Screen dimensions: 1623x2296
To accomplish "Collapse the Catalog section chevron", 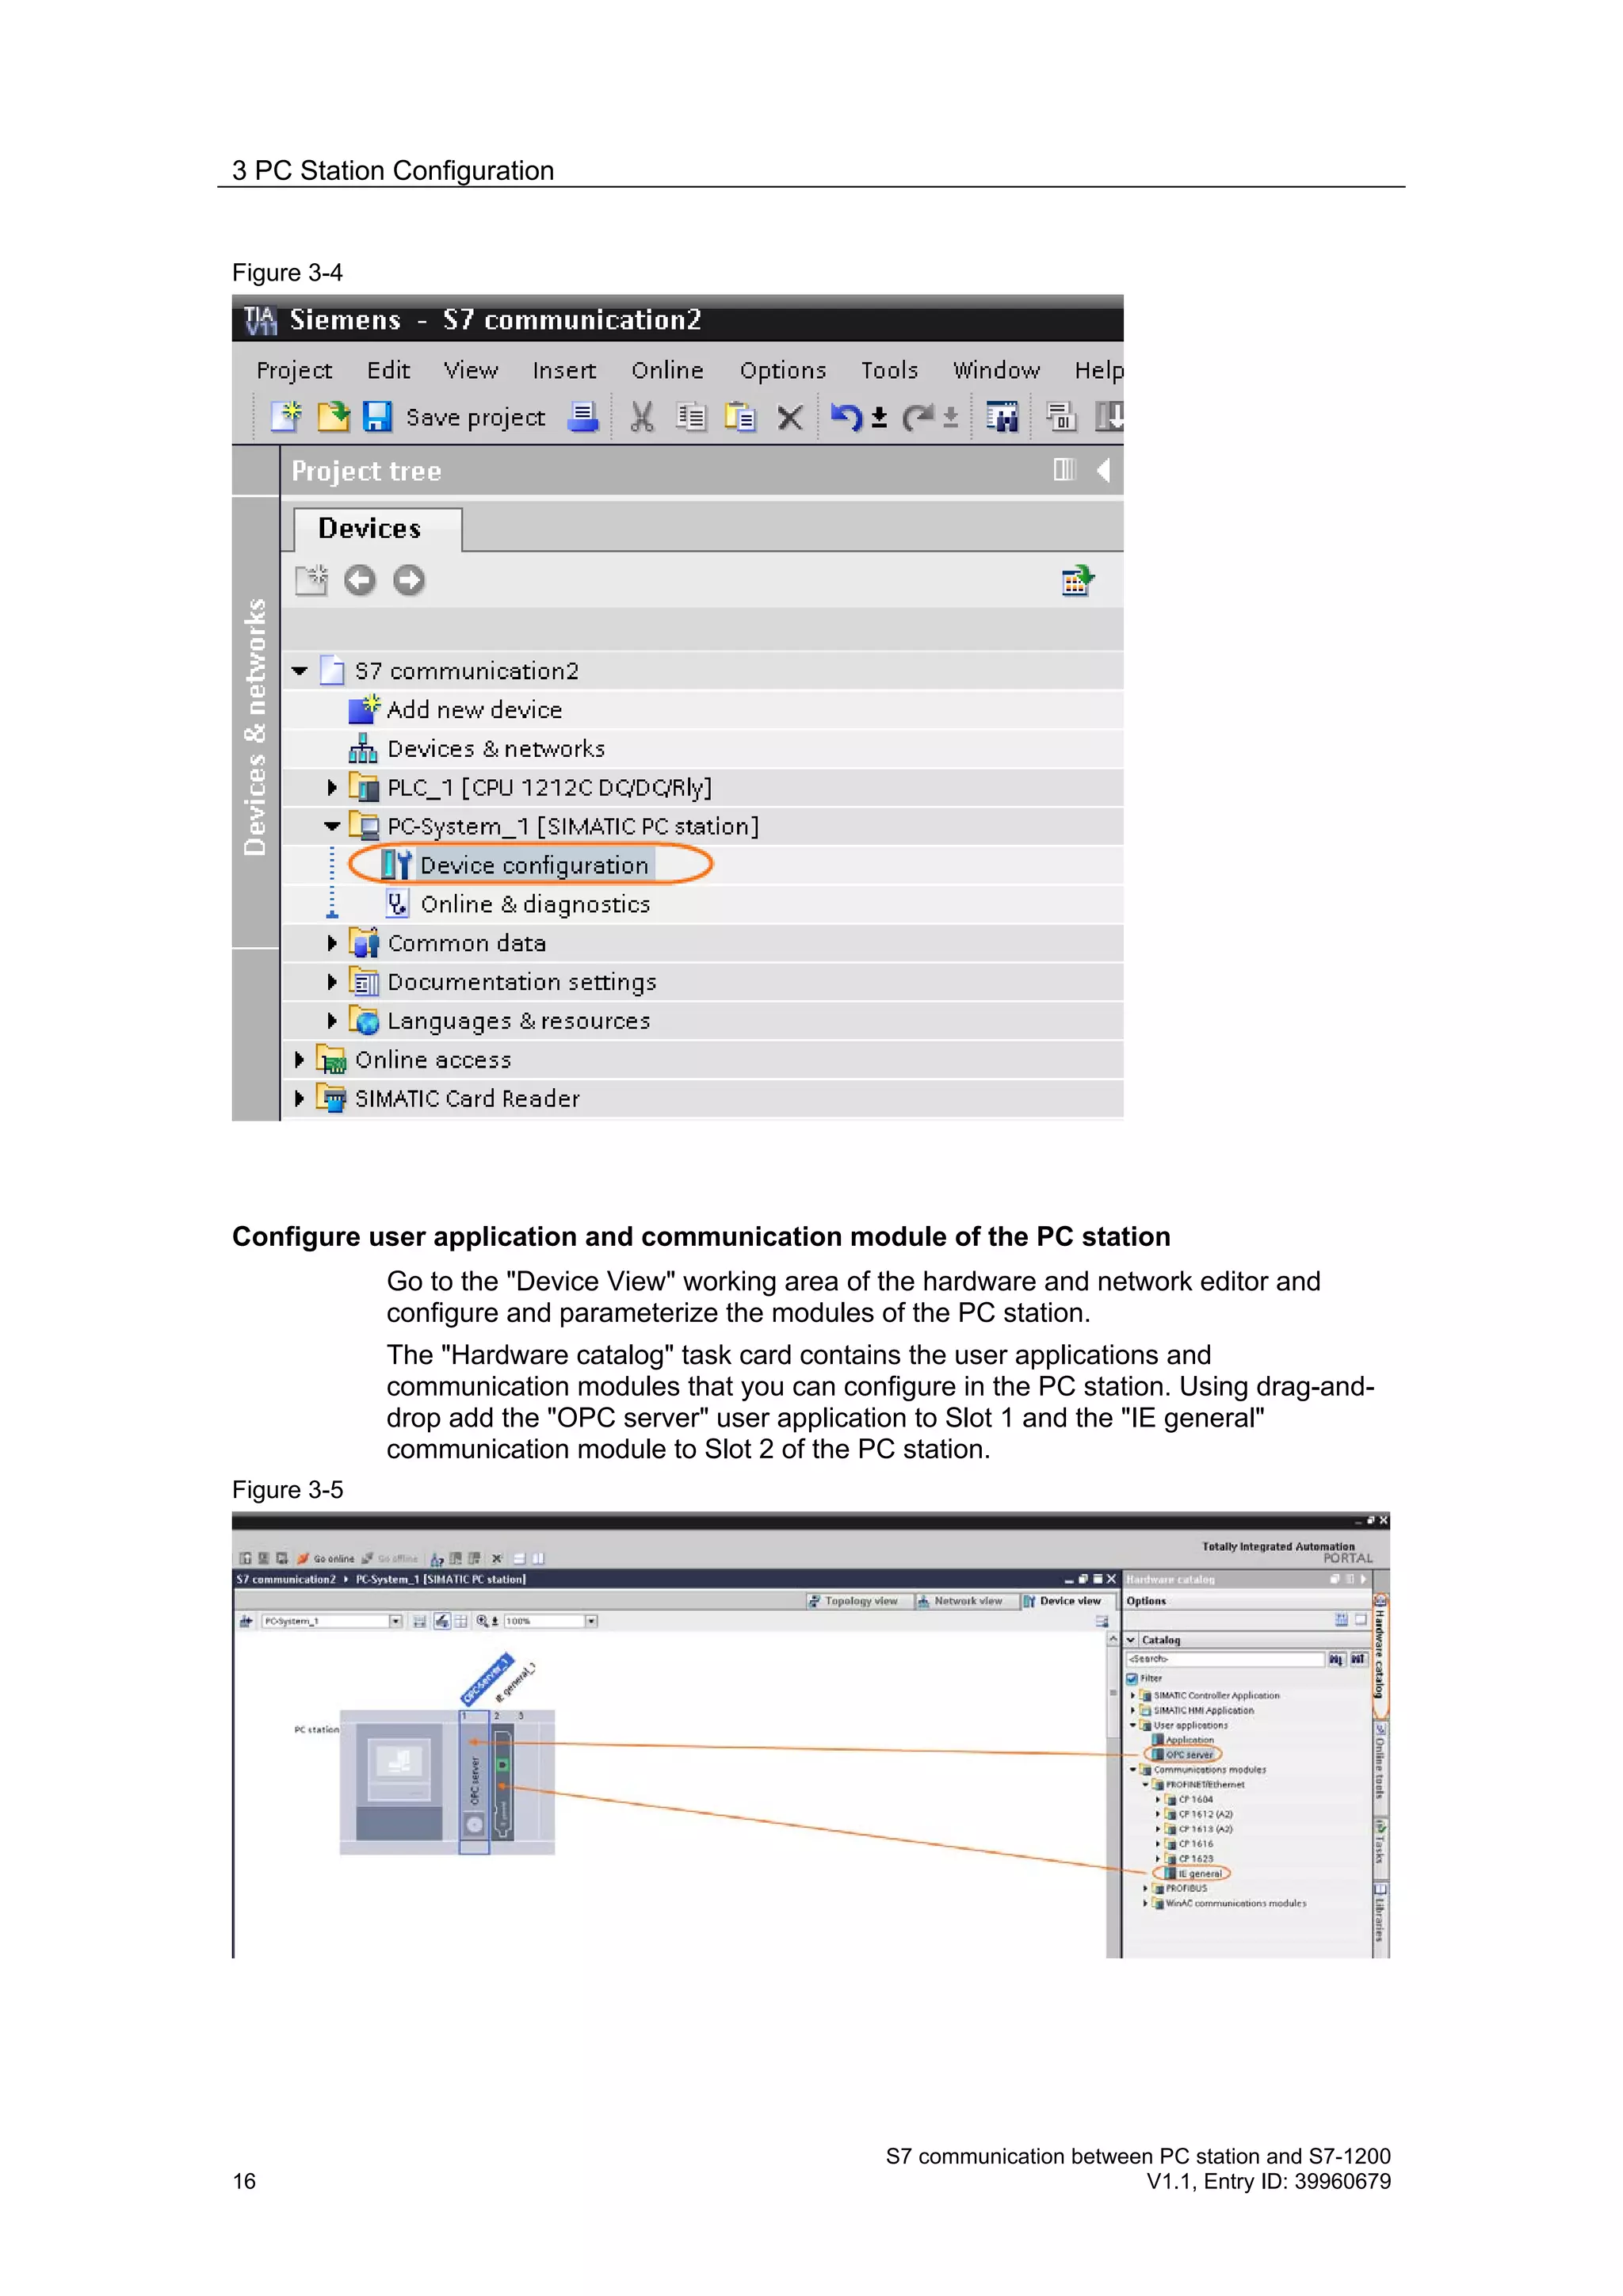I will click(x=1131, y=1640).
